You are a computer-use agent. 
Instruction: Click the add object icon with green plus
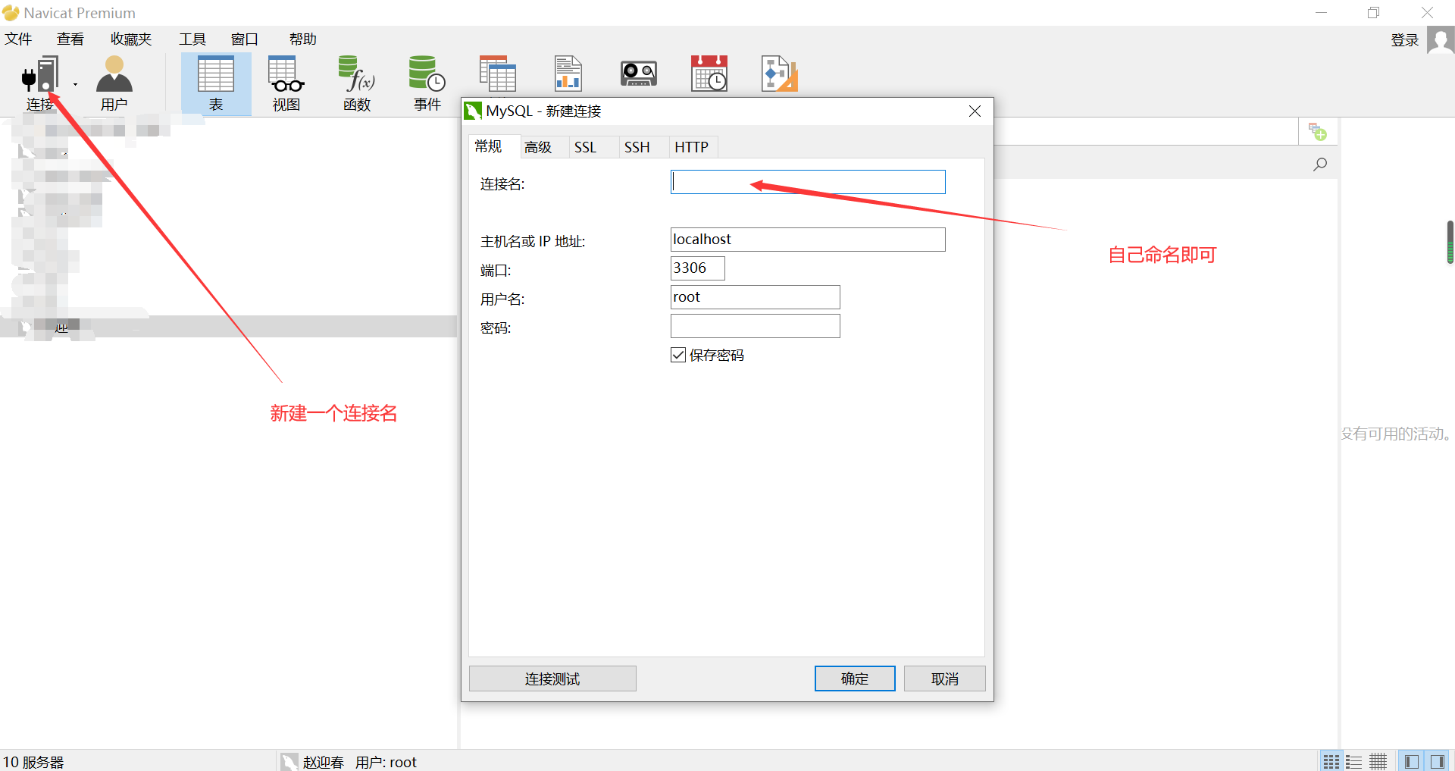1318,132
